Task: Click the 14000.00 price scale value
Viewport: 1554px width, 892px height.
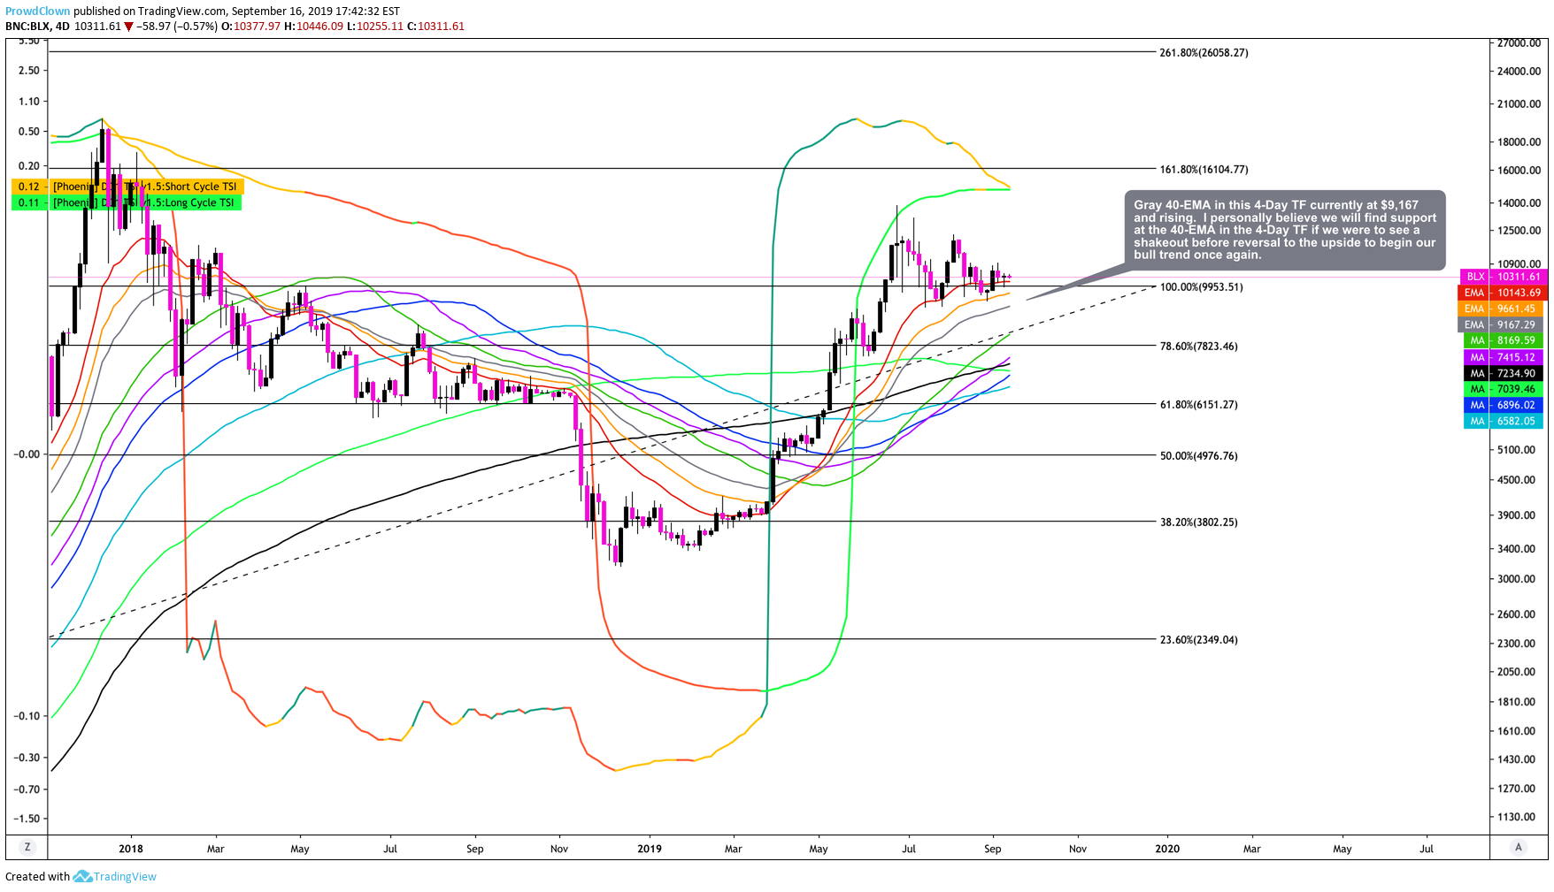Action: click(1519, 202)
